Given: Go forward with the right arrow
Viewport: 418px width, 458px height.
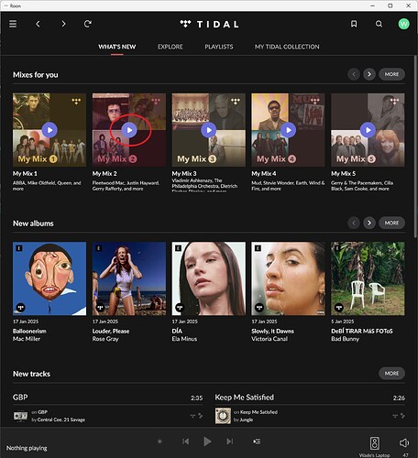Looking at the screenshot, I should (63, 24).
